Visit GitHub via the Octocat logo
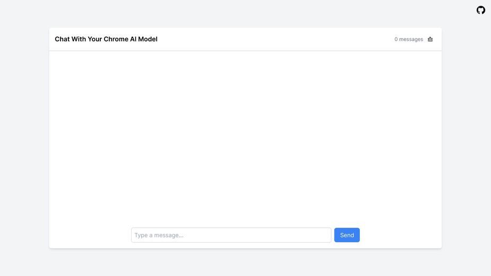Viewport: 491px width, 276px height. click(x=481, y=10)
